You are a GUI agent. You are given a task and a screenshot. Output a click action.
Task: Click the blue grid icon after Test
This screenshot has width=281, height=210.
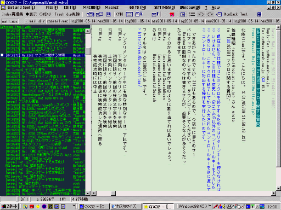259,14
